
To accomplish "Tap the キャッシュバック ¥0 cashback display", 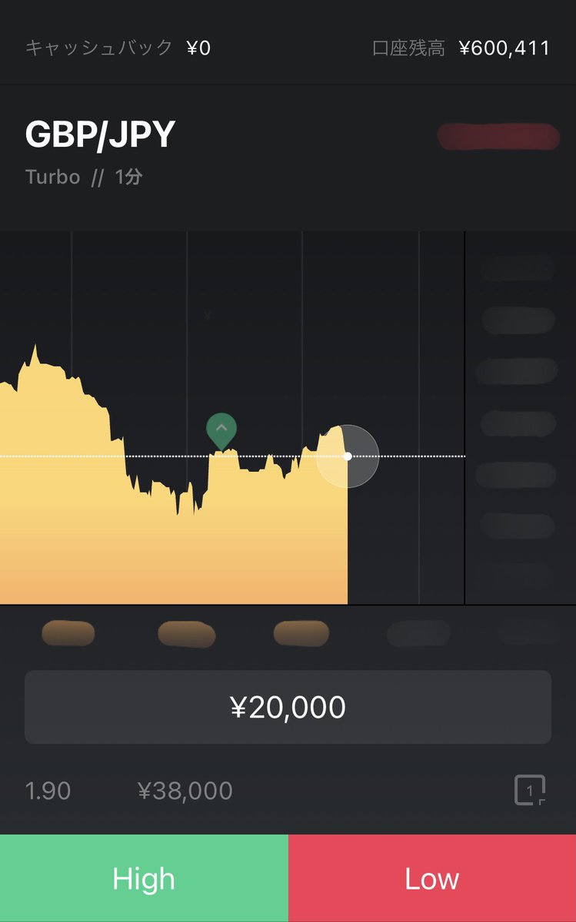I will (118, 48).
